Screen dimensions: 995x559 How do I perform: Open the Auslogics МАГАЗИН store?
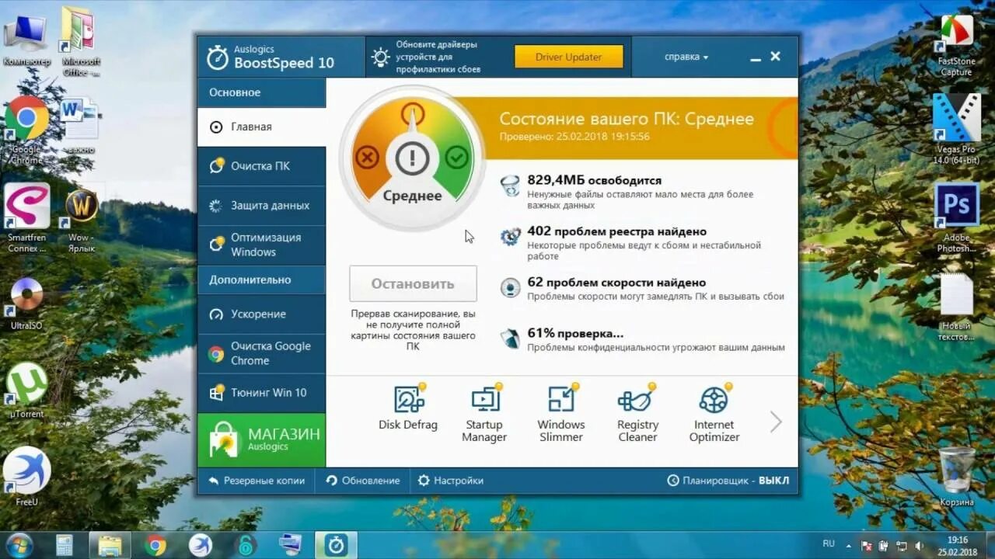pyautogui.click(x=261, y=440)
